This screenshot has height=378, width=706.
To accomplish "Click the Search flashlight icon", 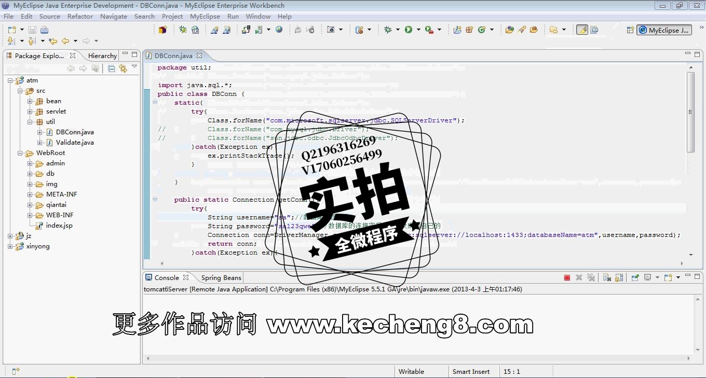I will (522, 30).
